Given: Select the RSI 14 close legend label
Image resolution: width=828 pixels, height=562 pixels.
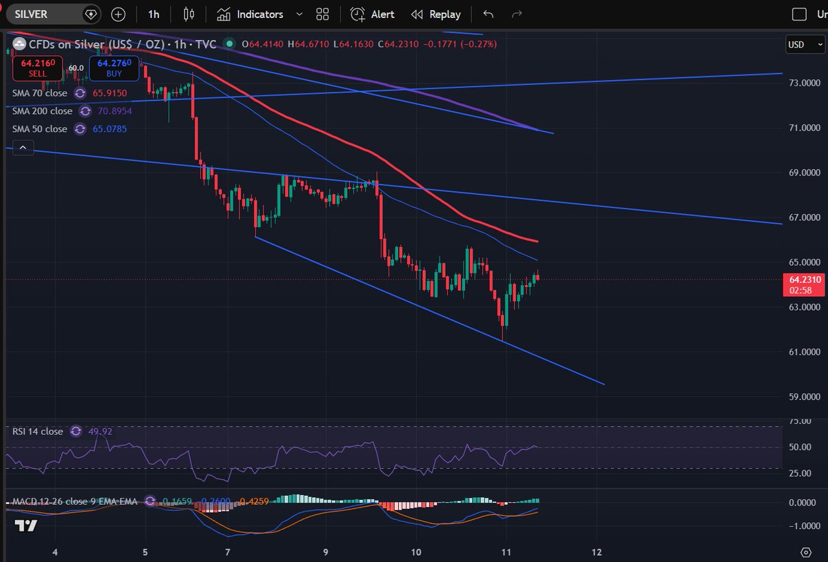Looking at the screenshot, I should [37, 432].
